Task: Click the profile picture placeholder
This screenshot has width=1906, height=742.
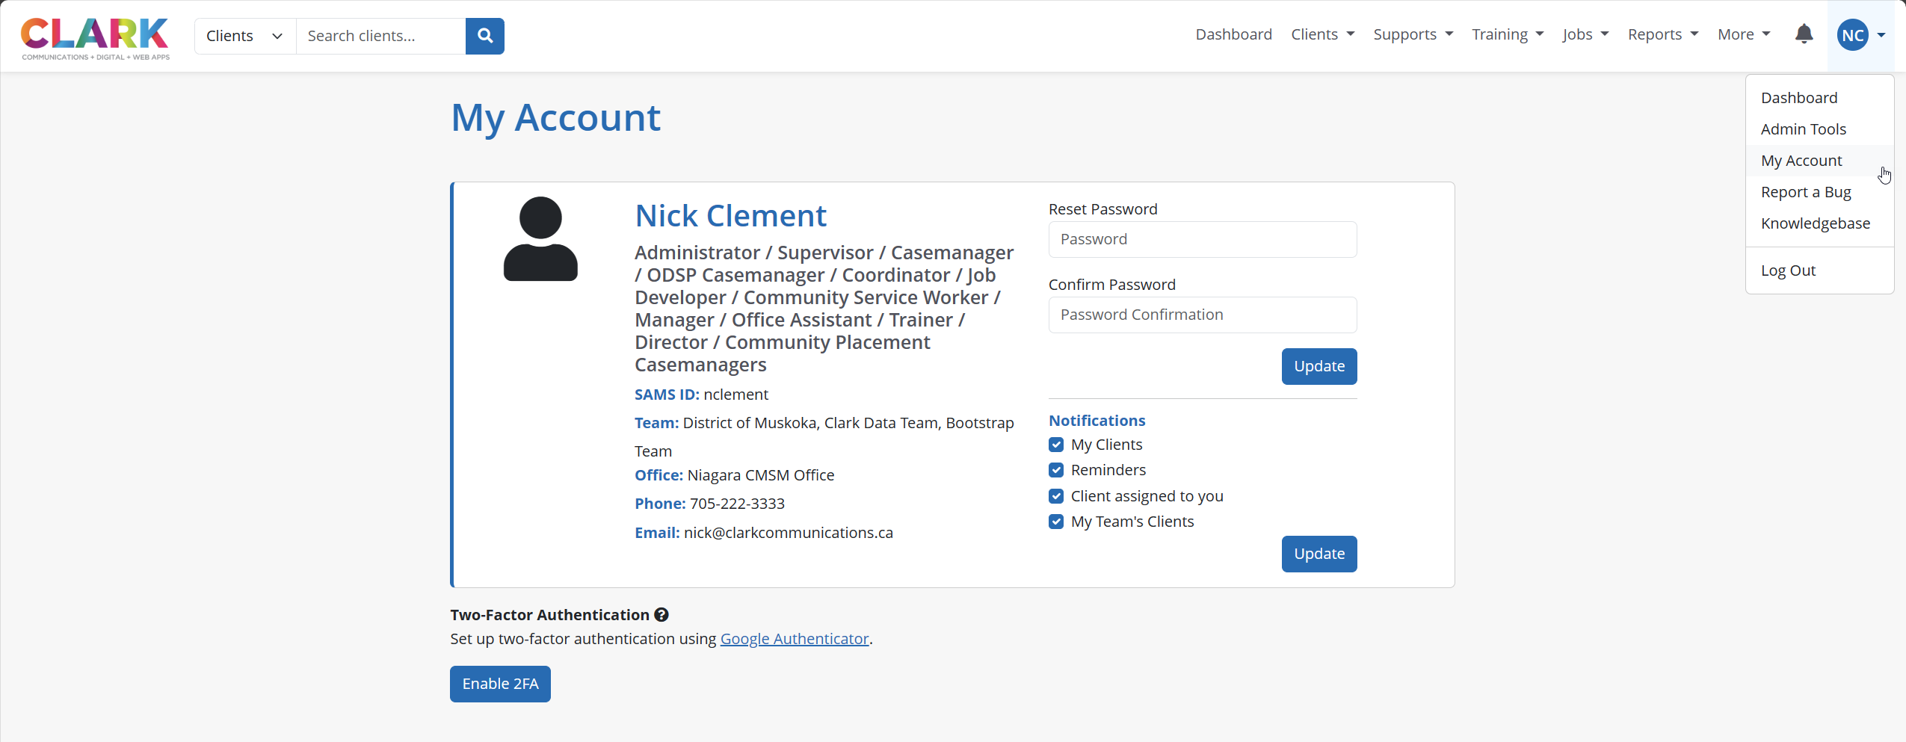Action: click(x=540, y=239)
